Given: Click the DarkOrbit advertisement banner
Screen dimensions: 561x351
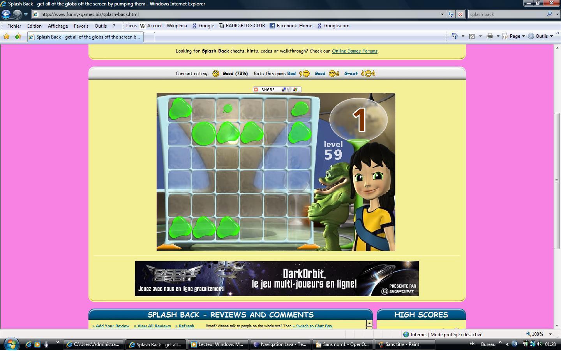Looking at the screenshot, I should coord(277,279).
